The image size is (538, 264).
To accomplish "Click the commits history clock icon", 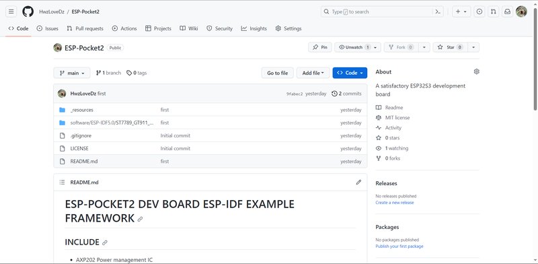I will pos(334,94).
